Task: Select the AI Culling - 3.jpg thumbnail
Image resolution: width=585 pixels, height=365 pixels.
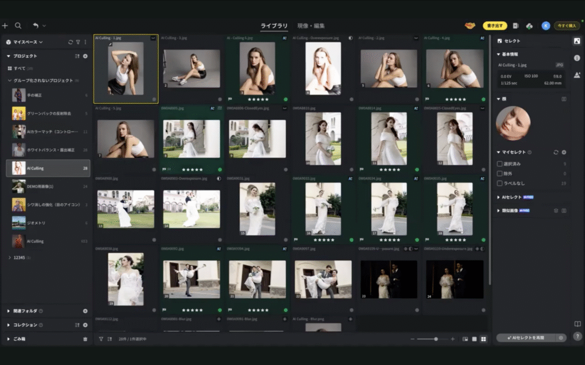Action: coord(191,68)
